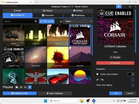Switch to the Mobile tab
139x104 pixels.
18,10
